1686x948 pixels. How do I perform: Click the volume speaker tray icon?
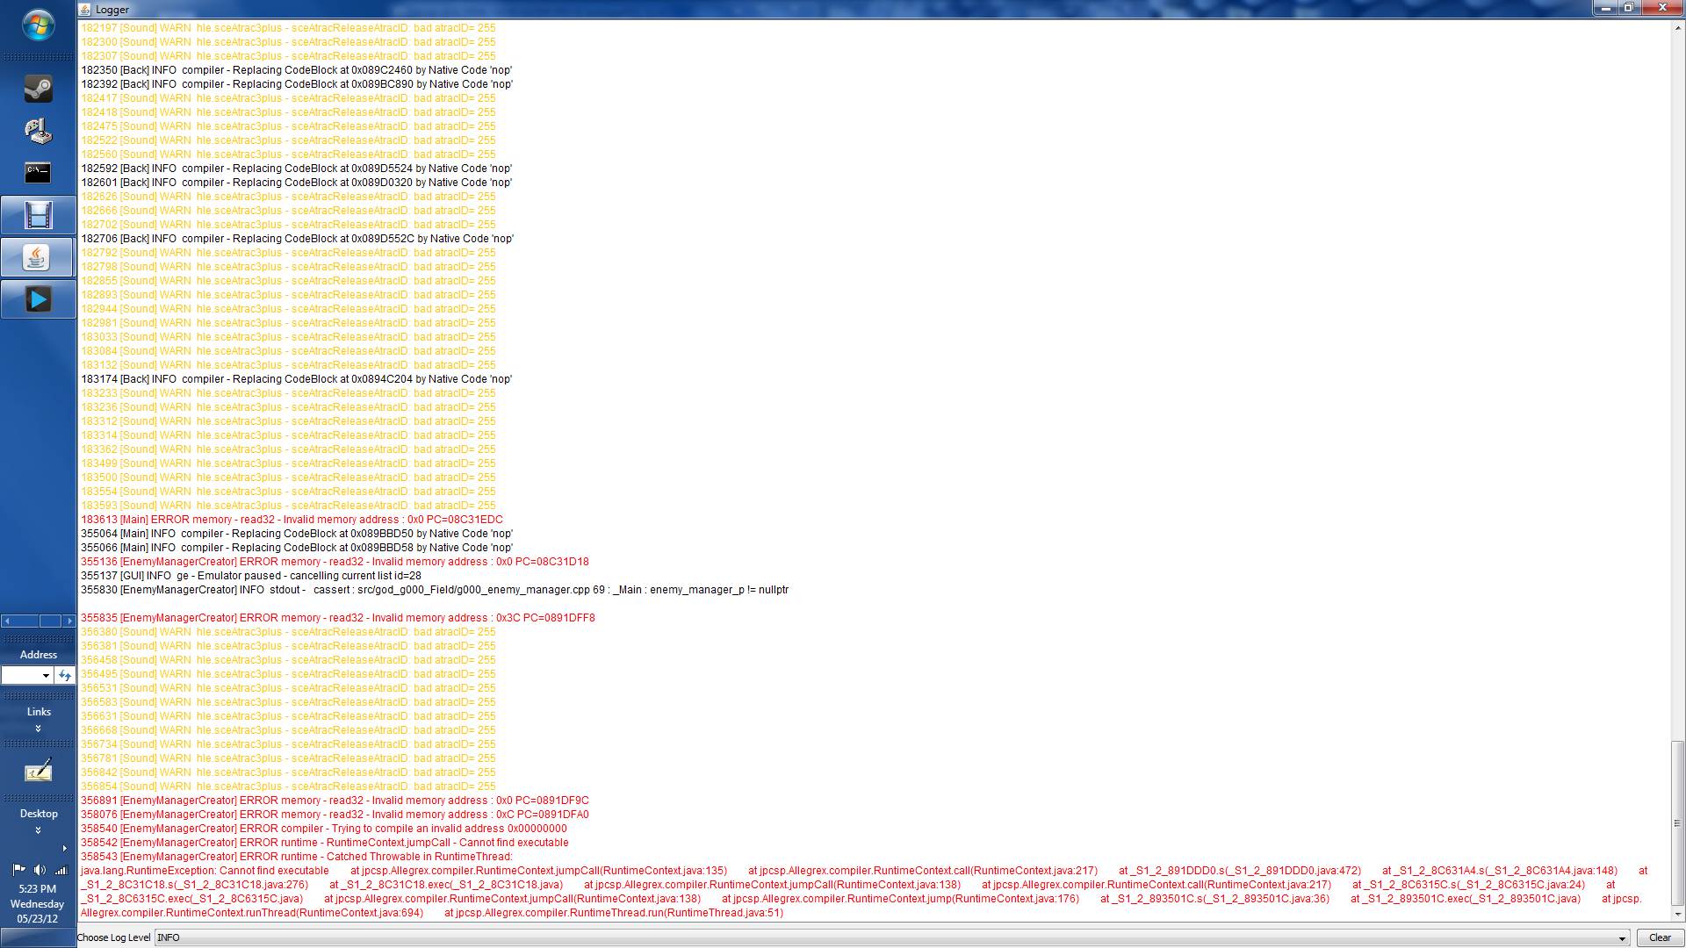click(40, 870)
